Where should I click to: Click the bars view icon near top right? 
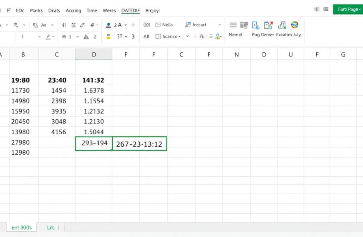point(317,9)
